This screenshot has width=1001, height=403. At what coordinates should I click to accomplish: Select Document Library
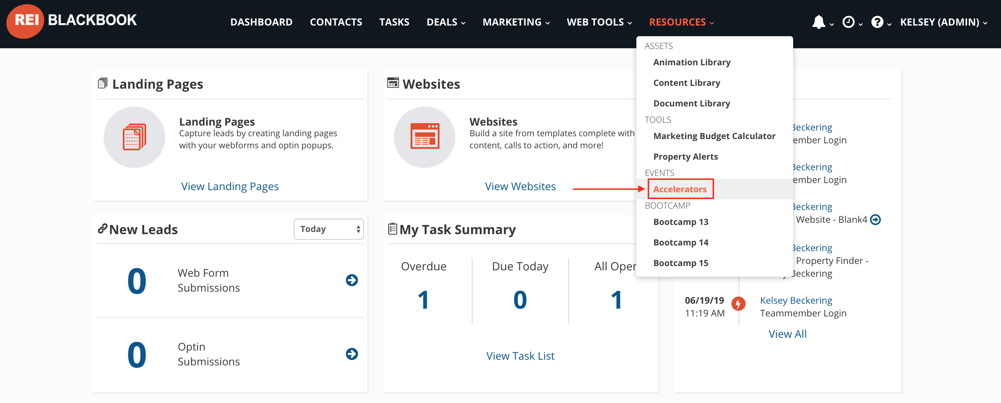[x=692, y=103]
